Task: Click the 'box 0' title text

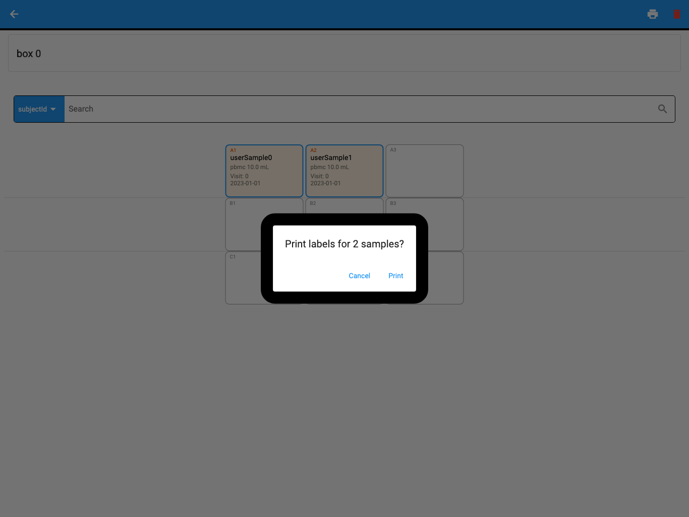Action: 29,54
